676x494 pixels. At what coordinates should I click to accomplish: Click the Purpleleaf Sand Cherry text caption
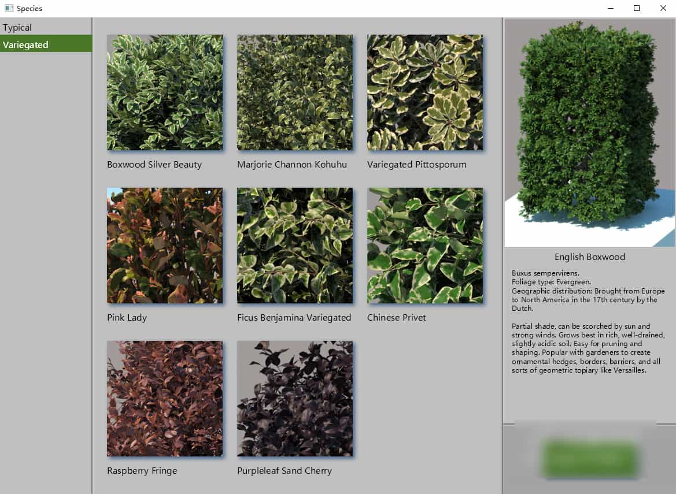click(284, 470)
